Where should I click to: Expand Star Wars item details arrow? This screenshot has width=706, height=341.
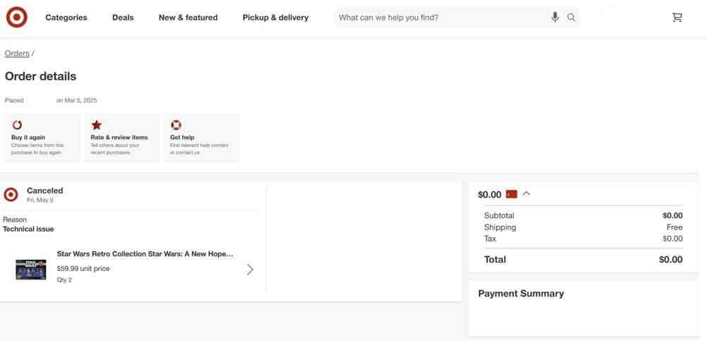250,269
